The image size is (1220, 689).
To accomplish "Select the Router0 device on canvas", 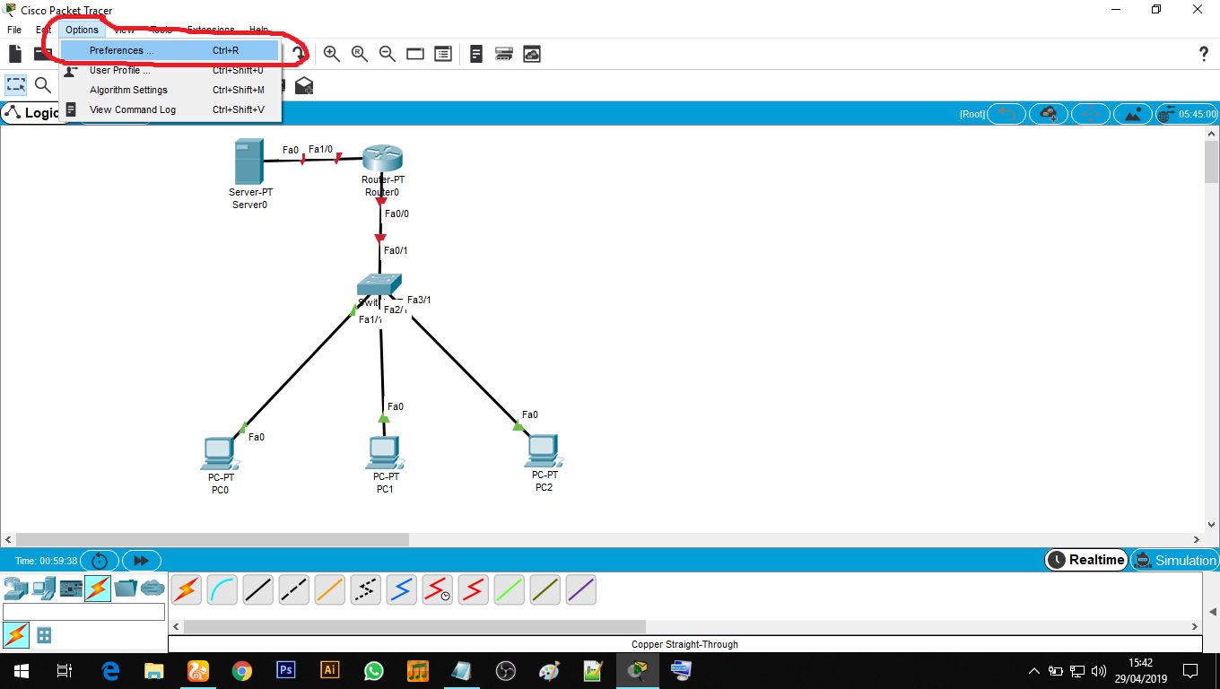I will (383, 159).
